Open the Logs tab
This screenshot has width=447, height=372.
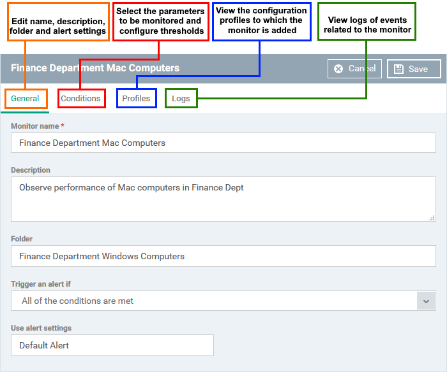pyautogui.click(x=181, y=98)
